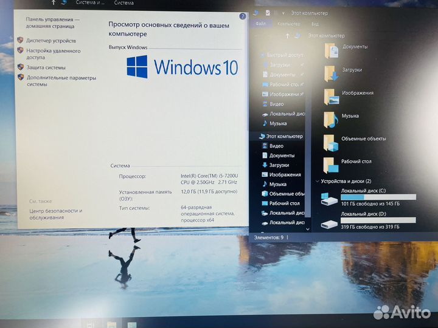Select the Локальный диск (D:) drive icon

pos(329,224)
